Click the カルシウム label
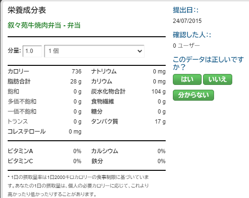 click(104, 151)
